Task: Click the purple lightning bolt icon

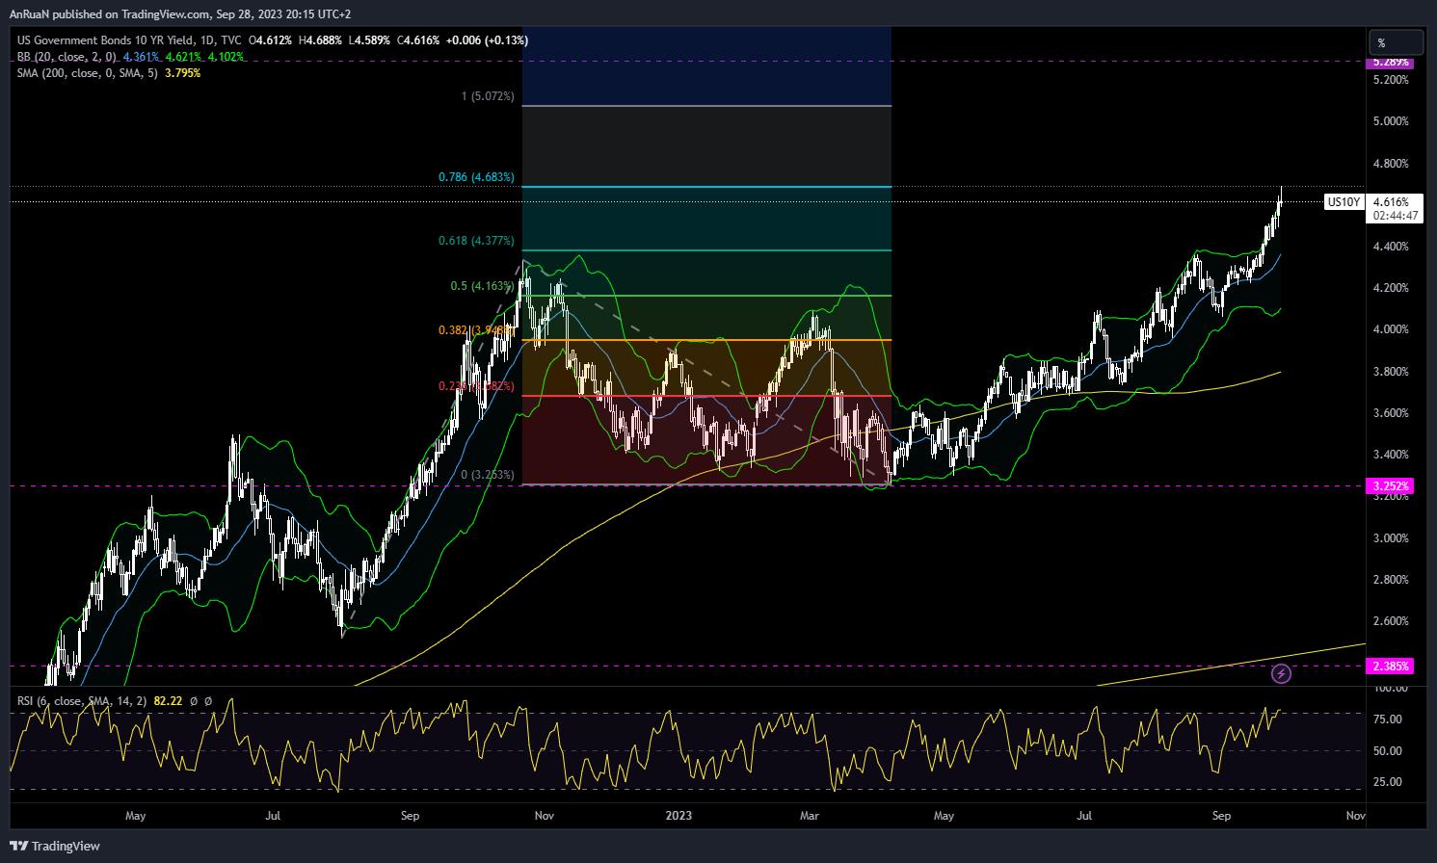Action: pyautogui.click(x=1281, y=674)
